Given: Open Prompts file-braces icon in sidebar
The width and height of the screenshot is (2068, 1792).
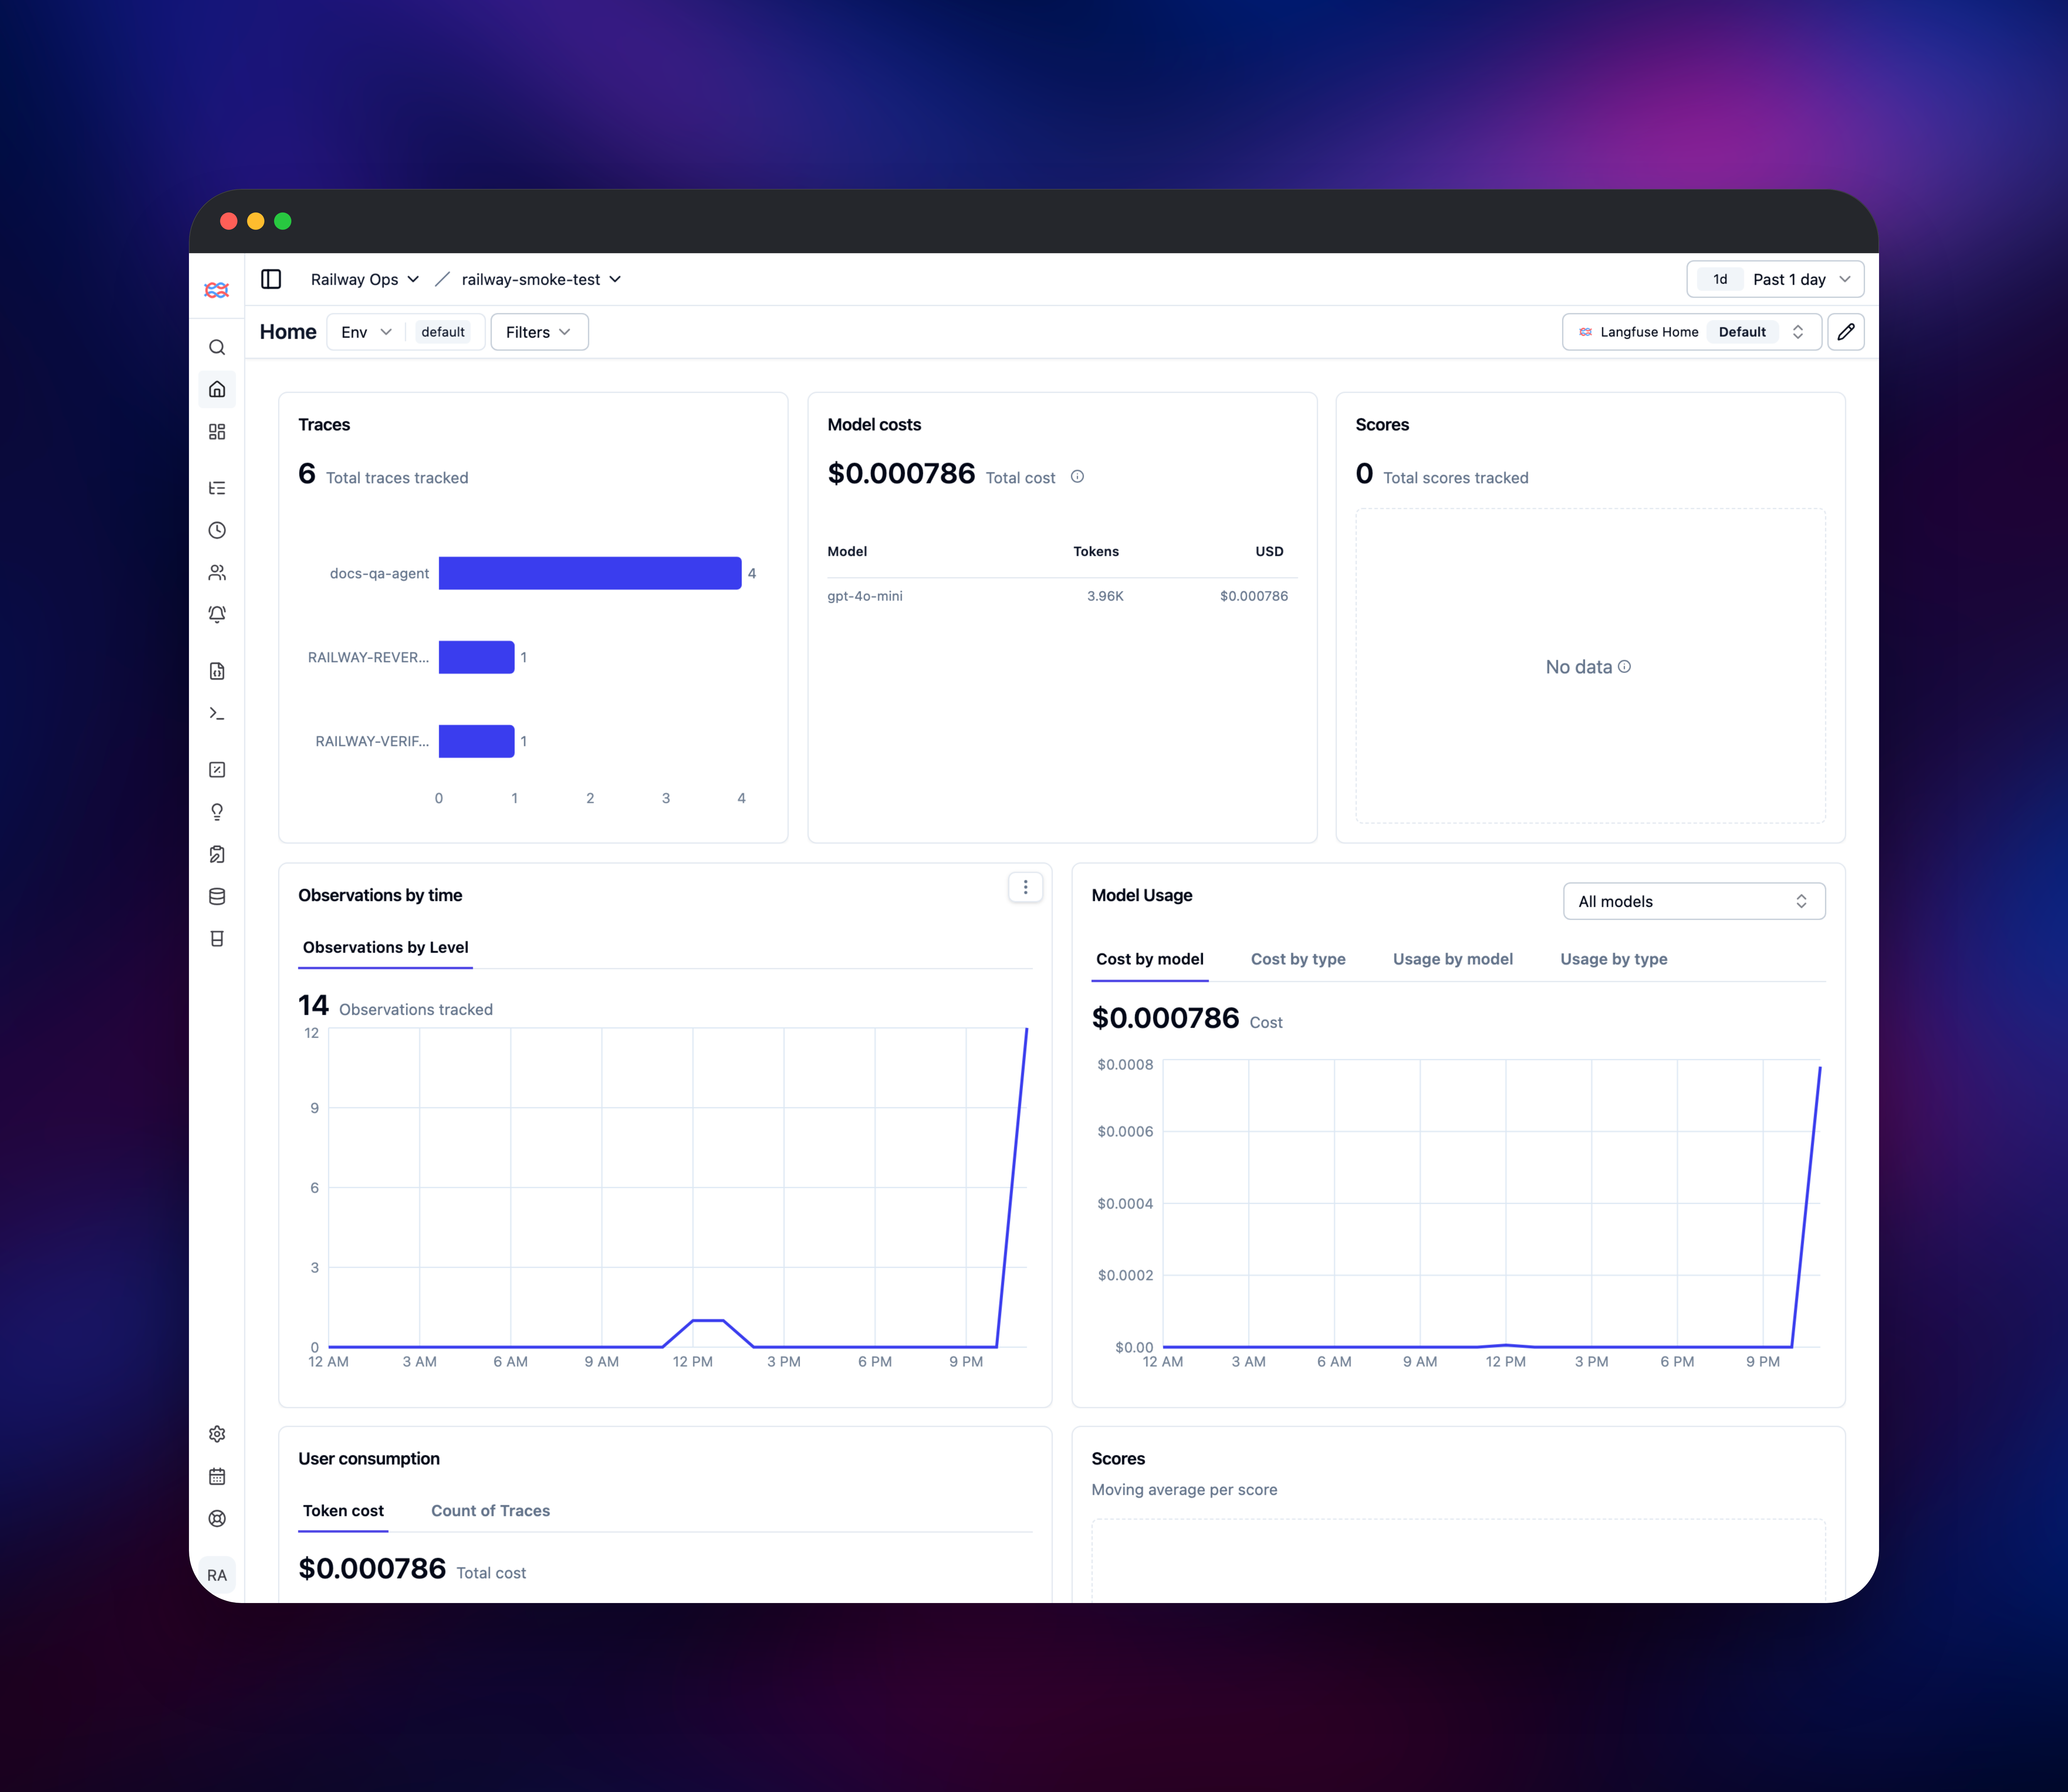Looking at the screenshot, I should coord(217,671).
